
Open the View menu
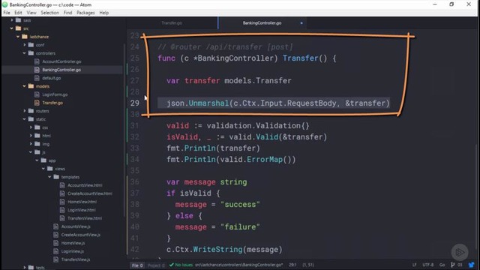tap(31, 13)
